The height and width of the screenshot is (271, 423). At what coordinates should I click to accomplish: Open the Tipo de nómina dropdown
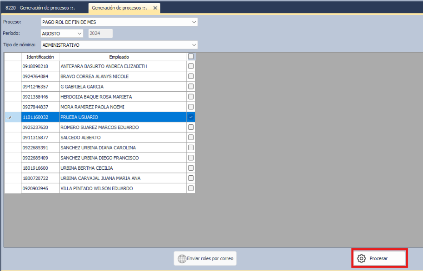(194, 45)
